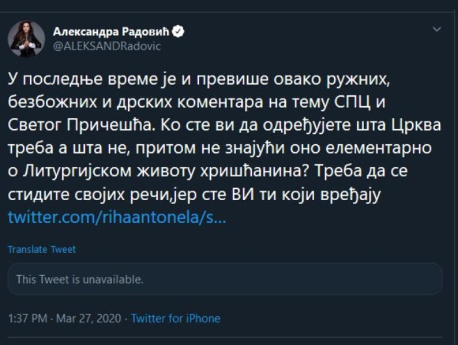Open the tweet options chevron menu

437,30
